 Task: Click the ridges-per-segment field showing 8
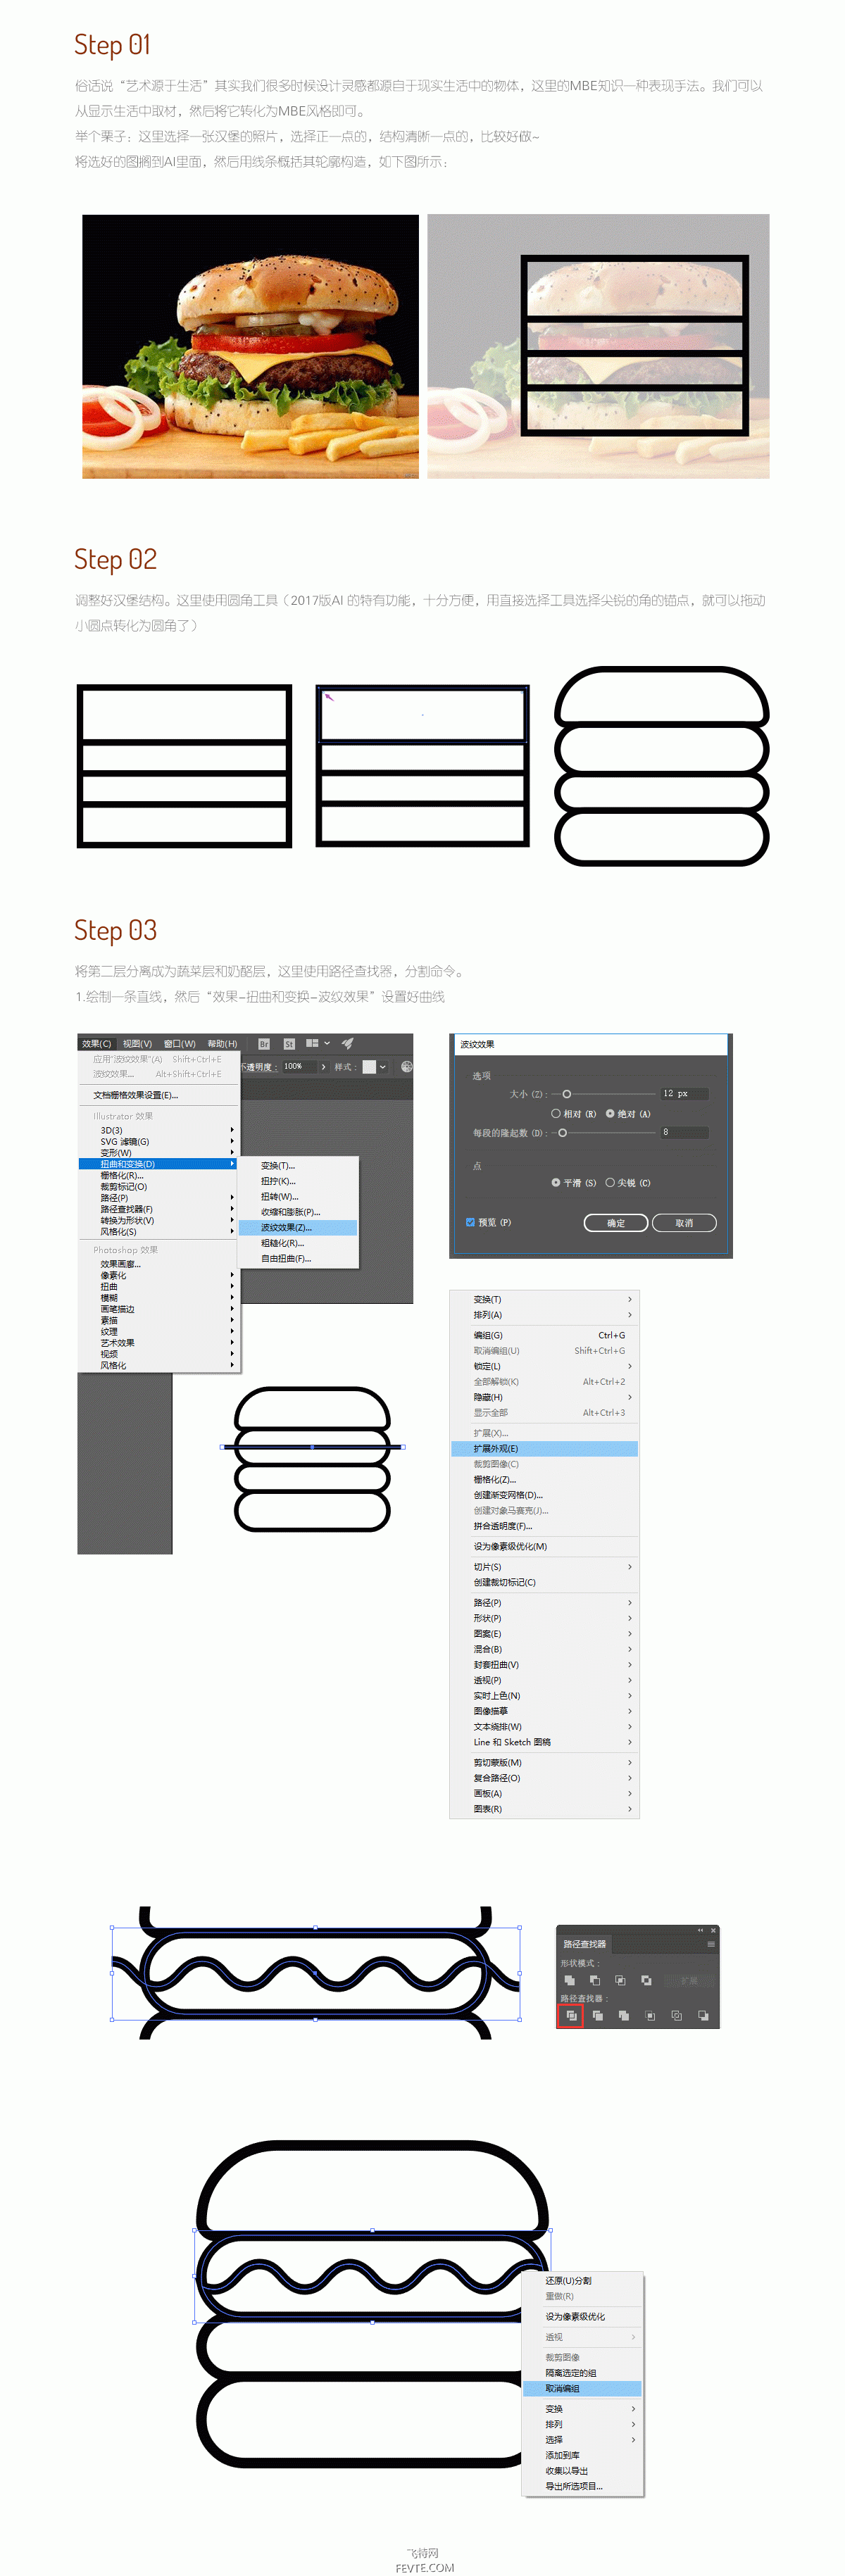[x=684, y=1132]
